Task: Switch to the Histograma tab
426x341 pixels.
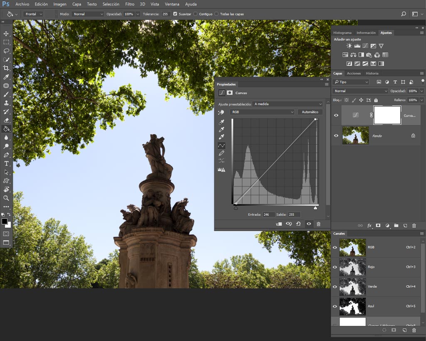Action: pyautogui.click(x=342, y=32)
